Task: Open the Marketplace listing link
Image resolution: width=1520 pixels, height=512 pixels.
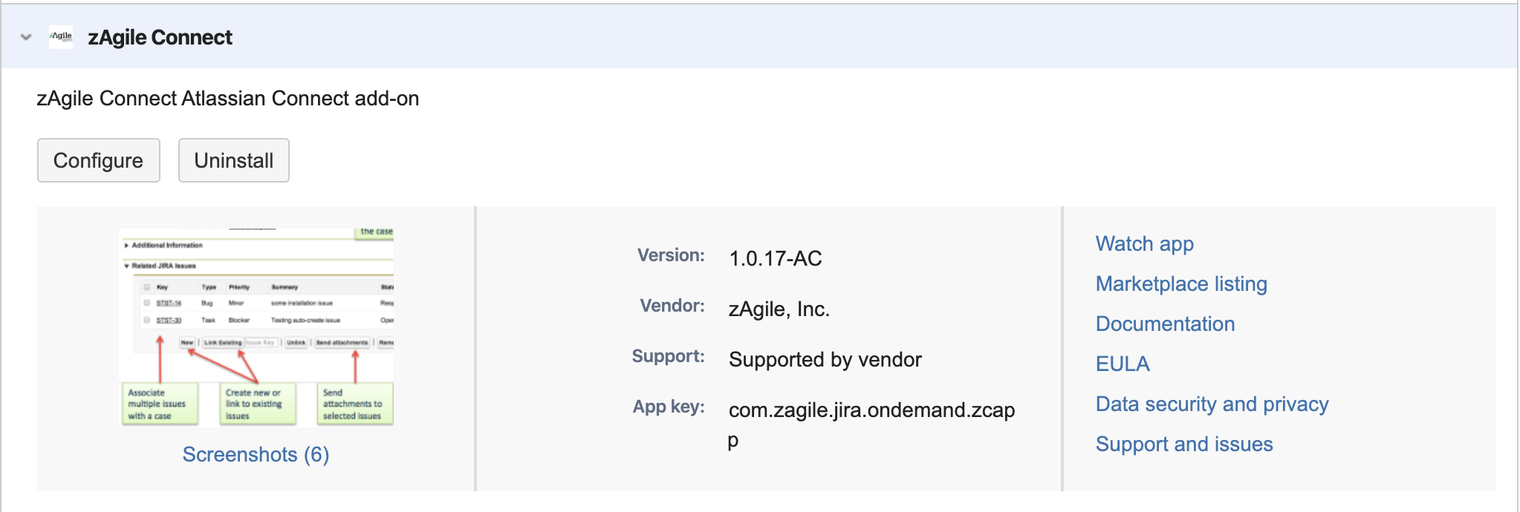Action: click(1180, 283)
